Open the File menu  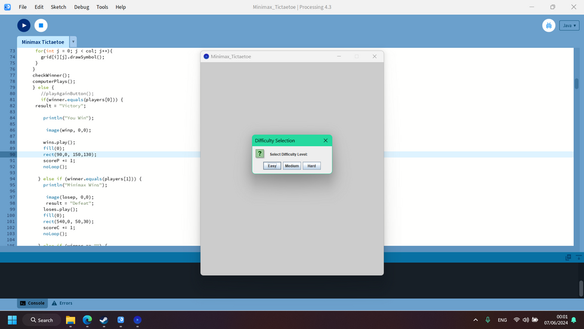(x=23, y=7)
